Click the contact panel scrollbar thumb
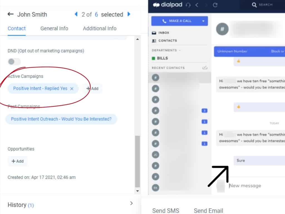Image resolution: width=285 pixels, height=214 pixels. (x=137, y=162)
